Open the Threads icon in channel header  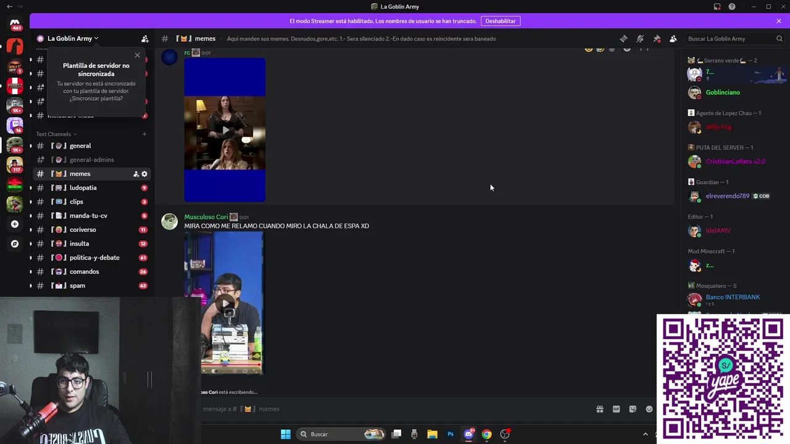[624, 38]
